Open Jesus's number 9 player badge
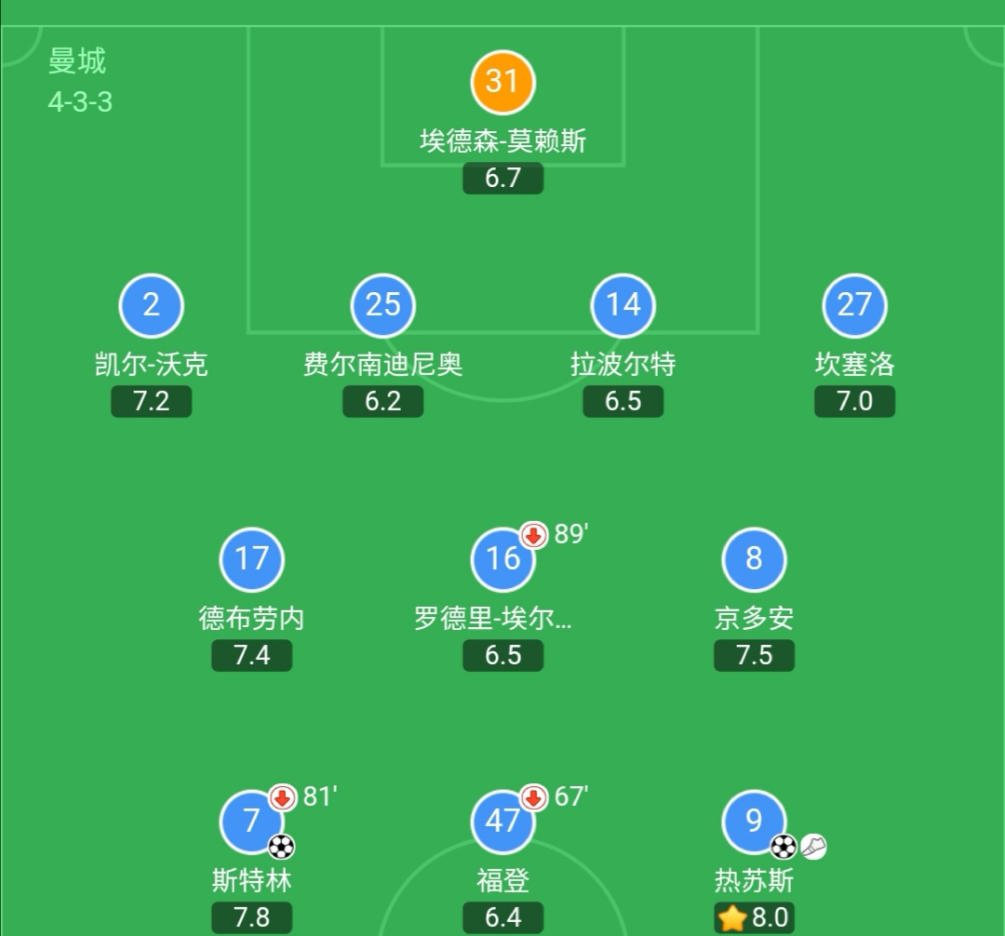The width and height of the screenshot is (1005, 936). [x=754, y=822]
